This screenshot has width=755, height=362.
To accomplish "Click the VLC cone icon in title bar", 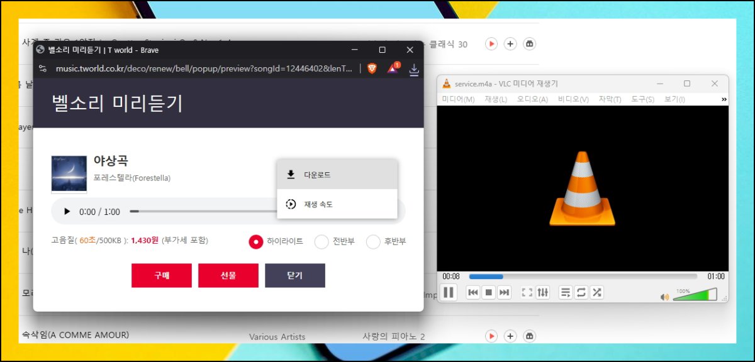I will click(x=447, y=84).
